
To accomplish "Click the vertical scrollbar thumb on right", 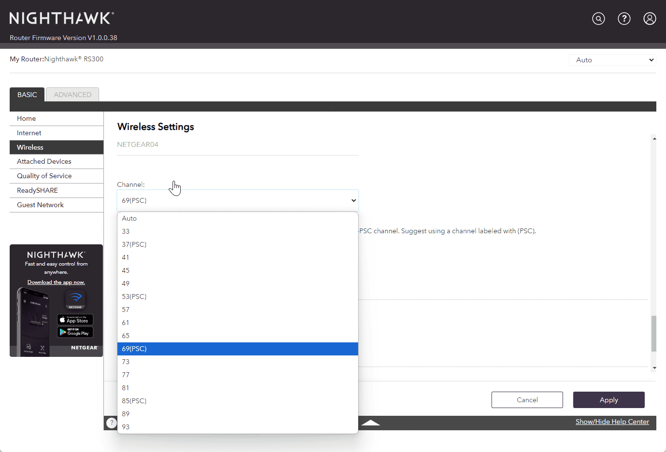I will 654,333.
